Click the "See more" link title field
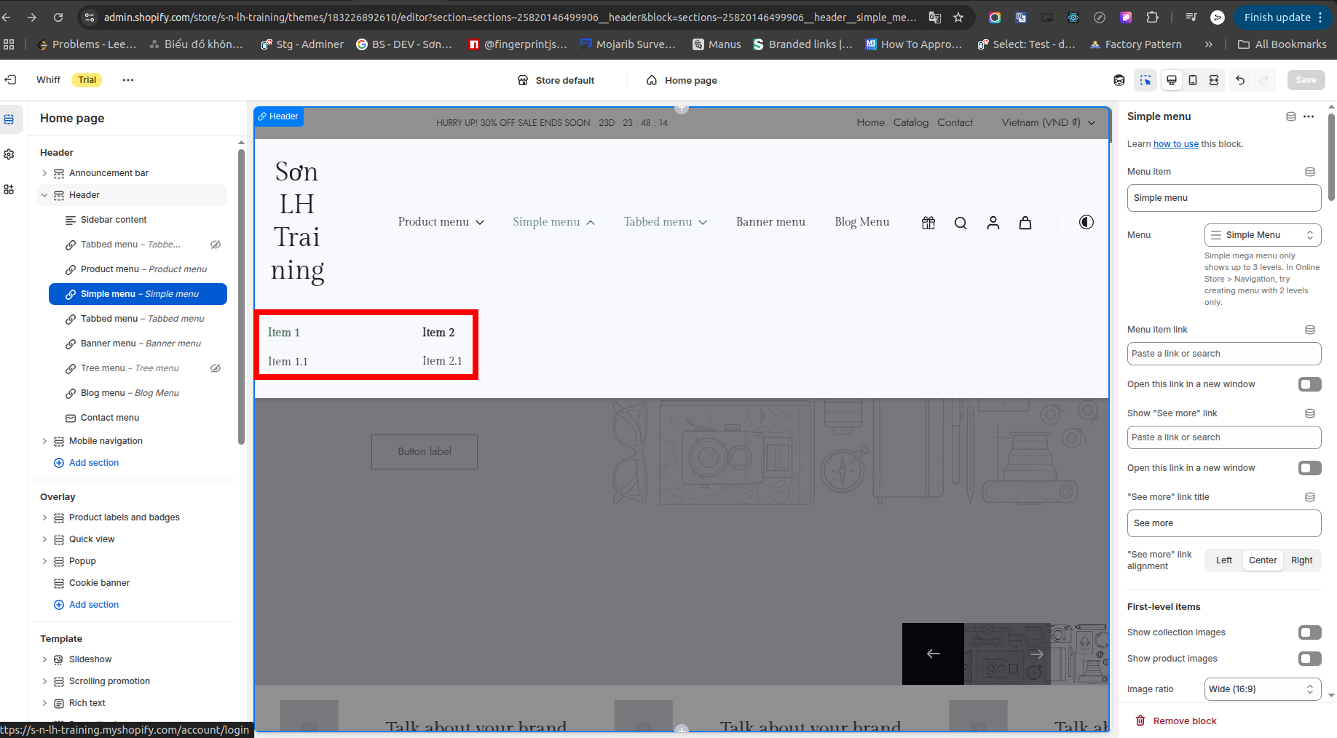 [x=1224, y=523]
